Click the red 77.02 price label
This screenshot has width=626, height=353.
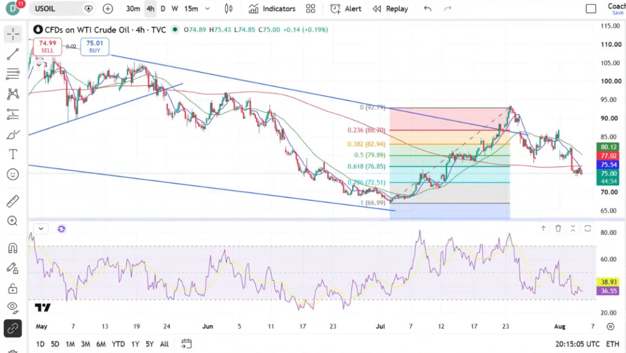[x=607, y=156]
